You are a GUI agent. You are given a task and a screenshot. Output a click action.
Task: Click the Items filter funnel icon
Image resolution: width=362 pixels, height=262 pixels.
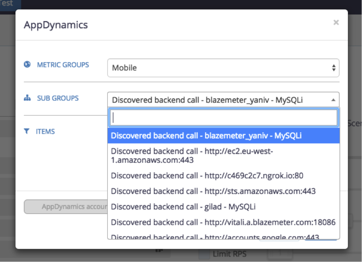coord(27,131)
